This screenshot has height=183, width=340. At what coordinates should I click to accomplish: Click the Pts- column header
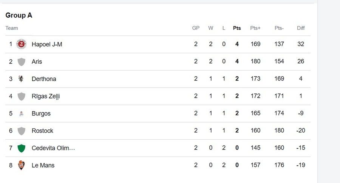click(279, 28)
